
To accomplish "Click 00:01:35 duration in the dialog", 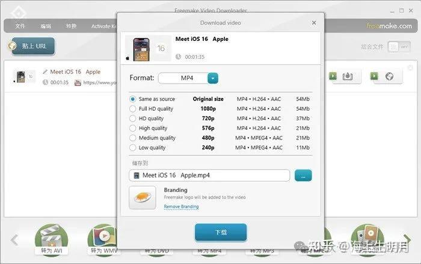I will [195, 57].
